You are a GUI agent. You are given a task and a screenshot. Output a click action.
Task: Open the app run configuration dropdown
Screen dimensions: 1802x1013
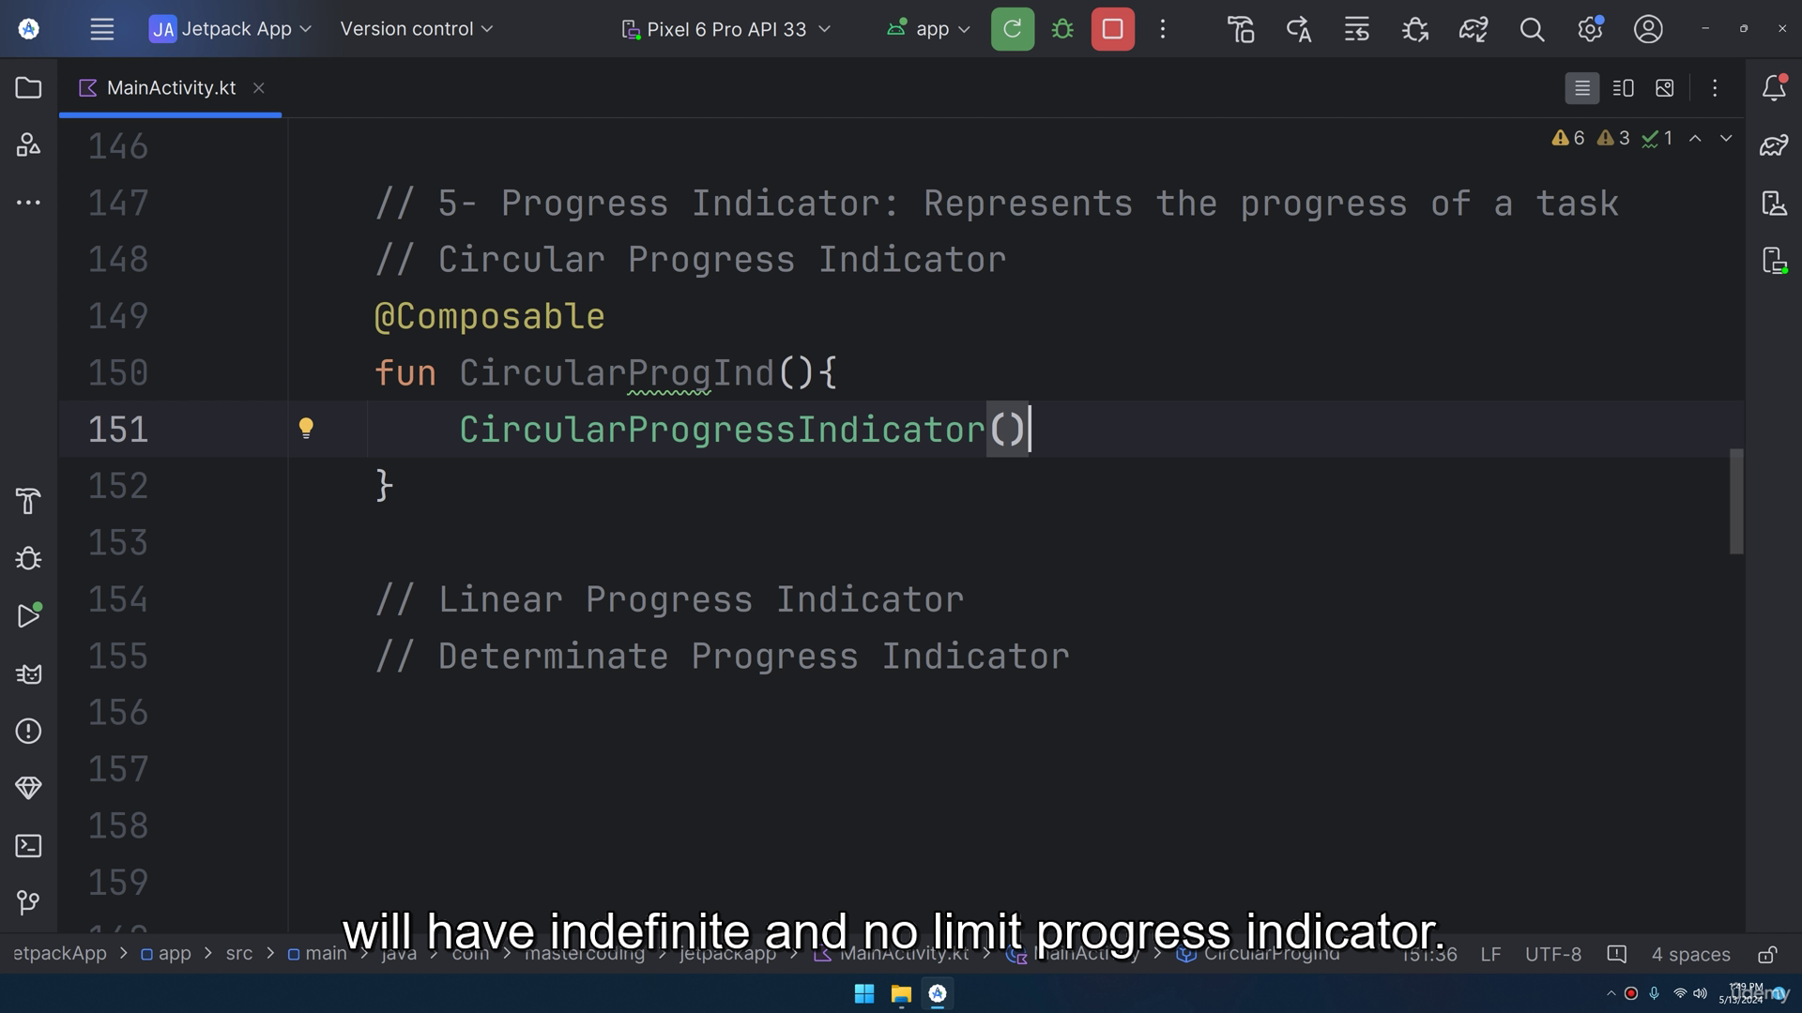pos(928,29)
